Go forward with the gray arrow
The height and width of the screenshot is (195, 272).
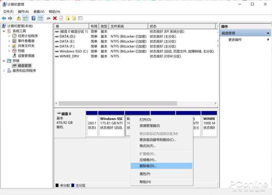pyautogui.click(x=10, y=18)
